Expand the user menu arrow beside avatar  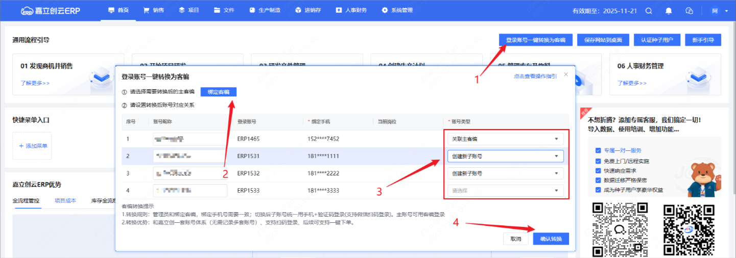tap(726, 11)
